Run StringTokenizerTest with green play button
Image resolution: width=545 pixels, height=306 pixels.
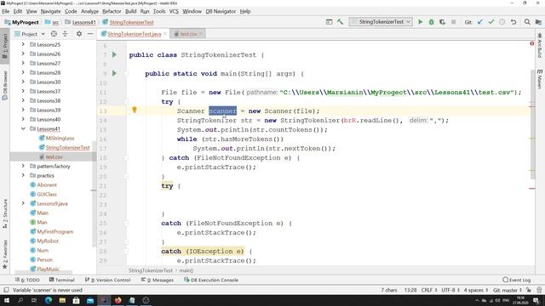[420, 22]
